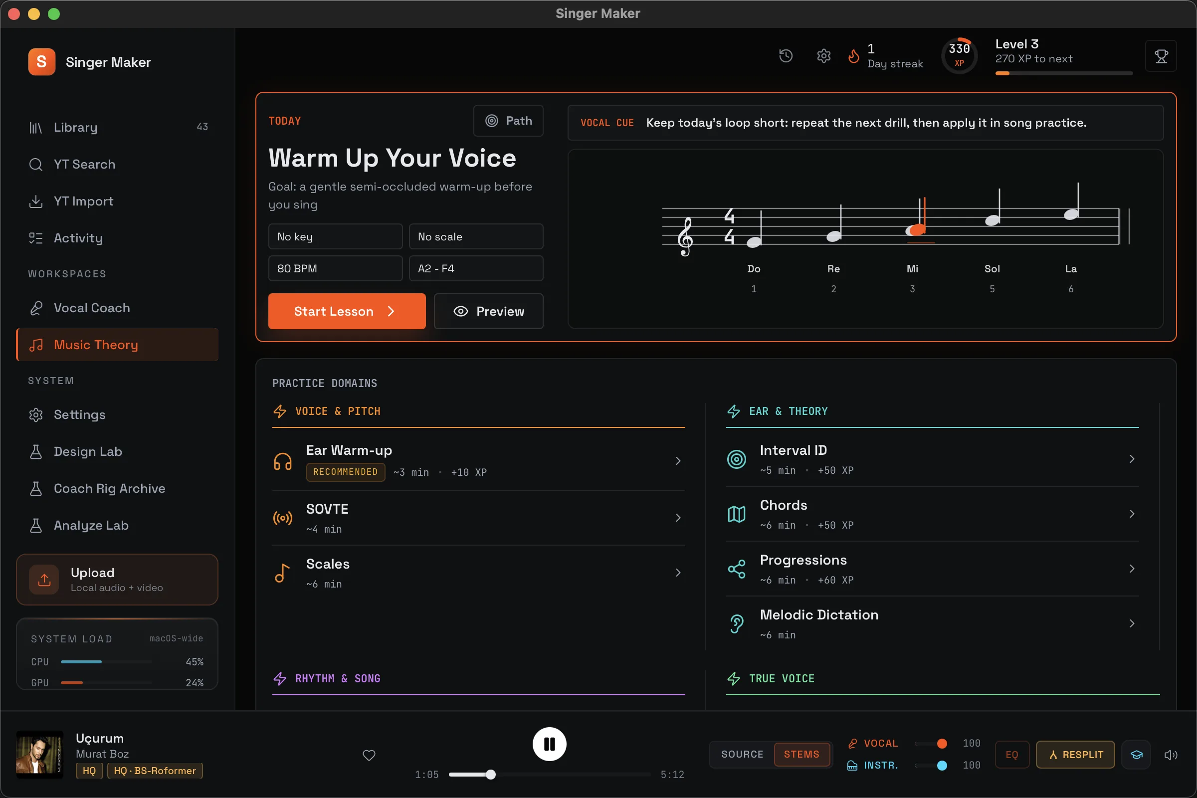Select the Music Theory workspace
The image size is (1197, 798).
(x=117, y=345)
